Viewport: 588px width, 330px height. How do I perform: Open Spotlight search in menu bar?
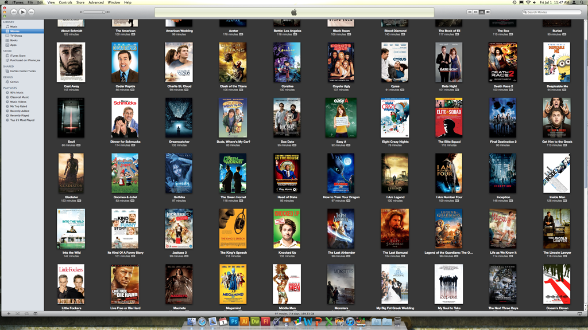pos(582,2)
